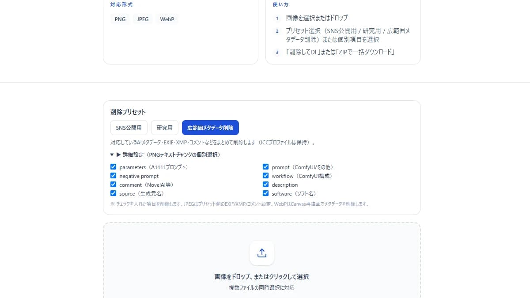Select the 研究用 preset
Viewport: 530px width, 298px height.
(x=165, y=128)
